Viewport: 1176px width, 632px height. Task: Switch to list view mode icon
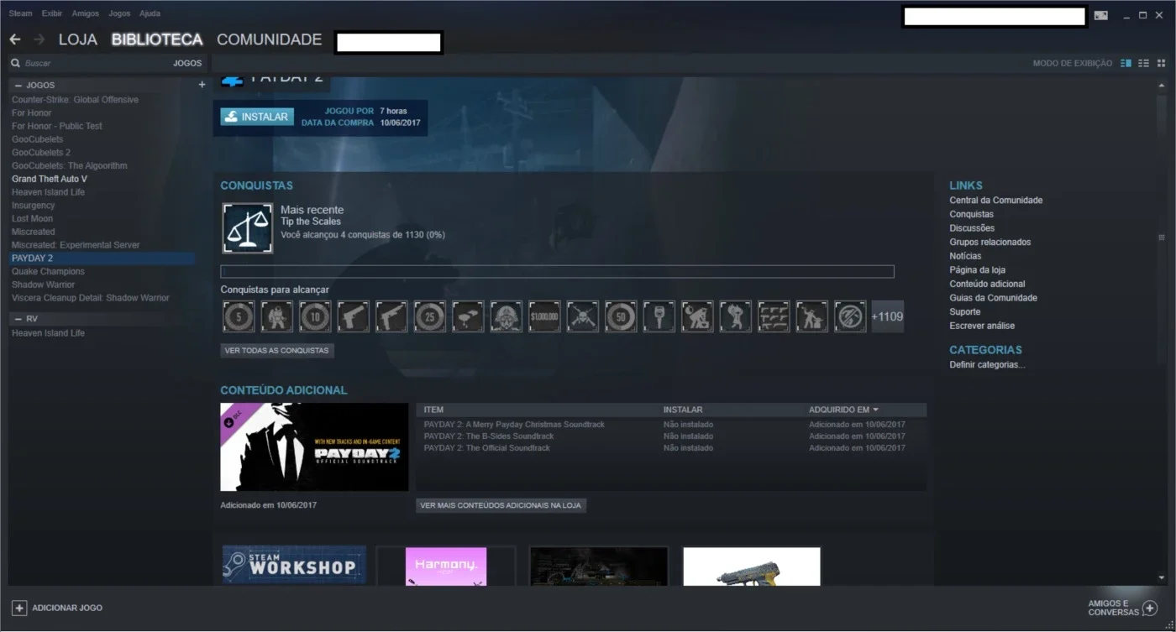point(1144,63)
